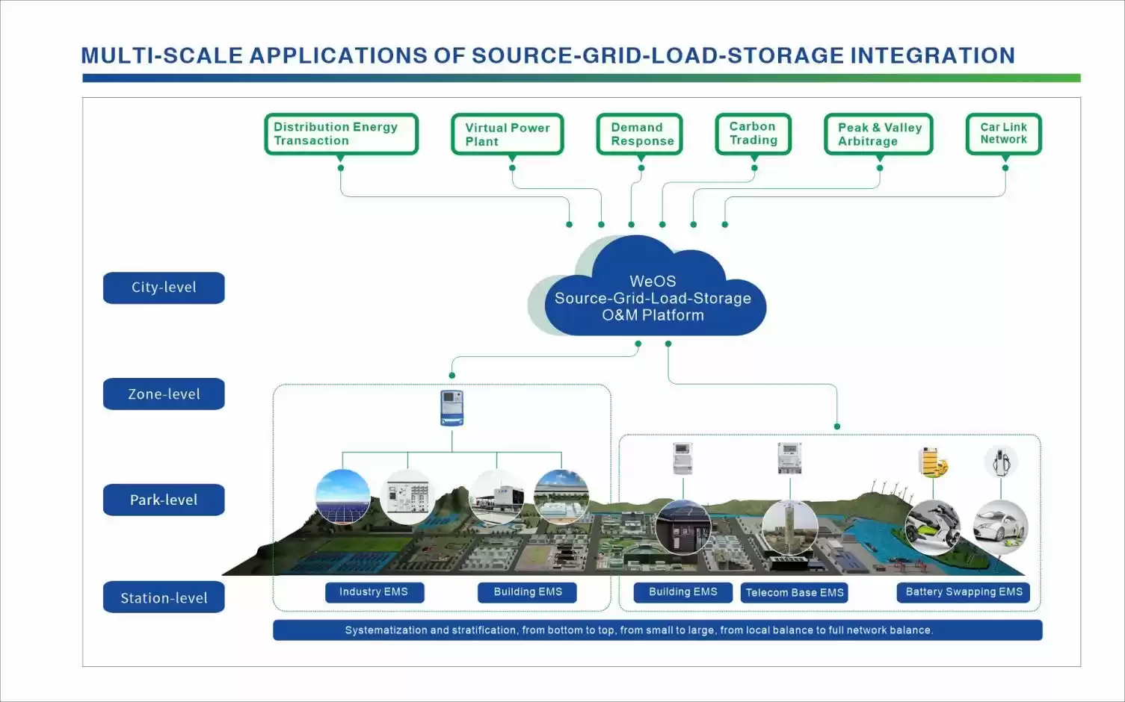Open the dark building circle image
Screen dimensions: 1125x702
coord(683,528)
